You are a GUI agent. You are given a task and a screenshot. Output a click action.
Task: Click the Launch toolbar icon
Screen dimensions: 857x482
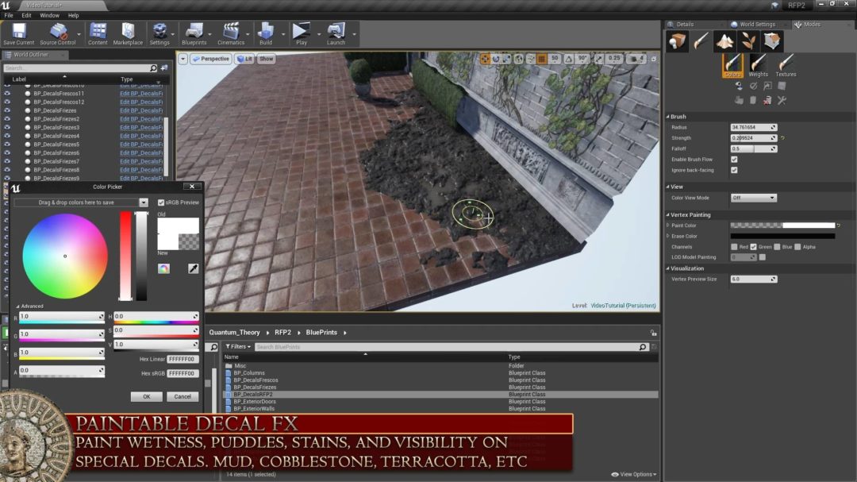click(x=336, y=34)
